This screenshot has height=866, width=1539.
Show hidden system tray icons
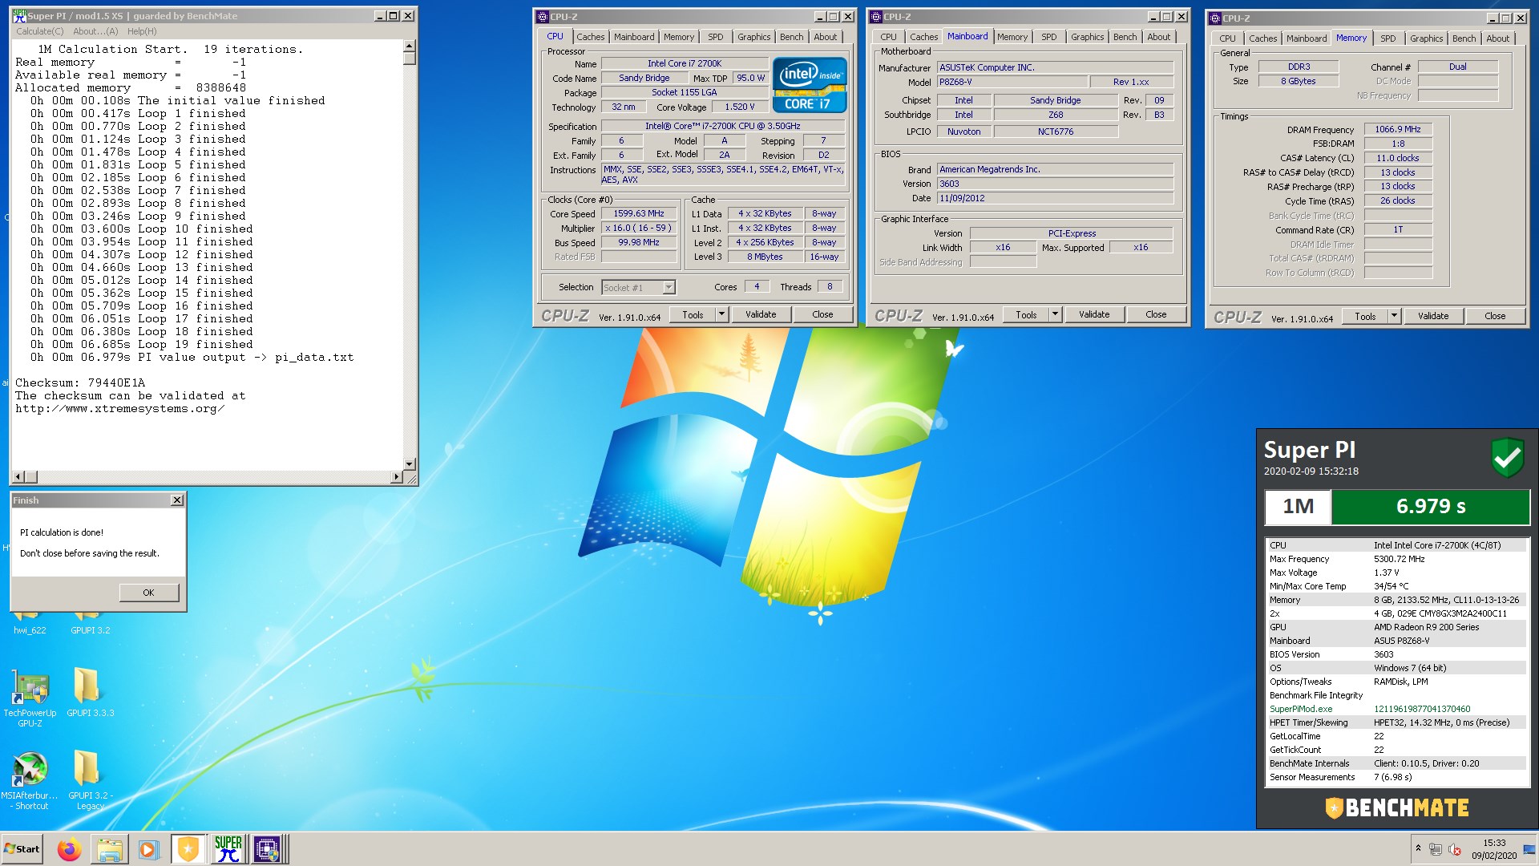coord(1418,848)
